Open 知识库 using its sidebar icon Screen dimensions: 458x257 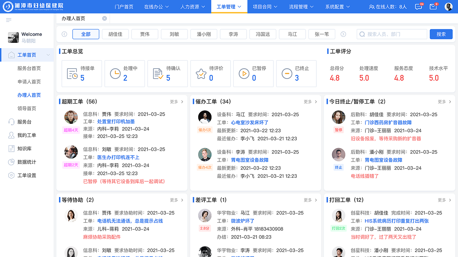coord(11,148)
